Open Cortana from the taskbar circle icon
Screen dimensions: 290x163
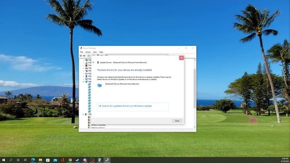pos(18,160)
